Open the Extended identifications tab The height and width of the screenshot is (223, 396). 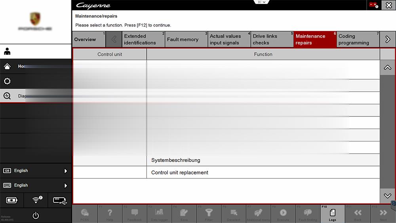143,39
